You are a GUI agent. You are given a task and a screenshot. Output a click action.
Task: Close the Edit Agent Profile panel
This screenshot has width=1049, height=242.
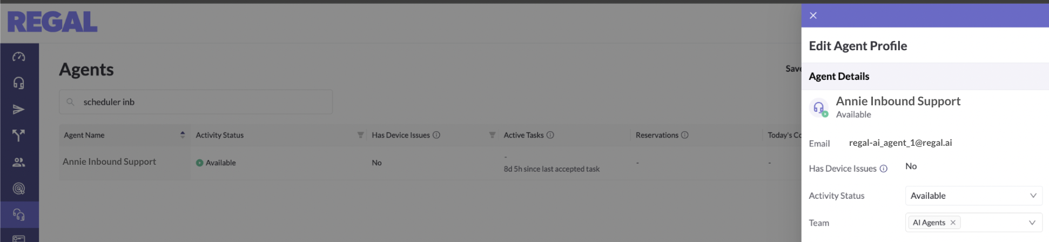tap(813, 15)
